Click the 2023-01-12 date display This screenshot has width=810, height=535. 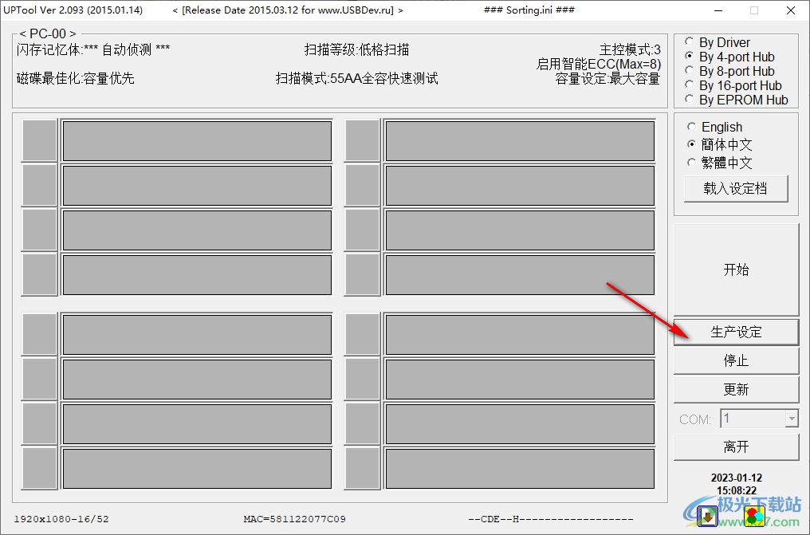pos(736,478)
